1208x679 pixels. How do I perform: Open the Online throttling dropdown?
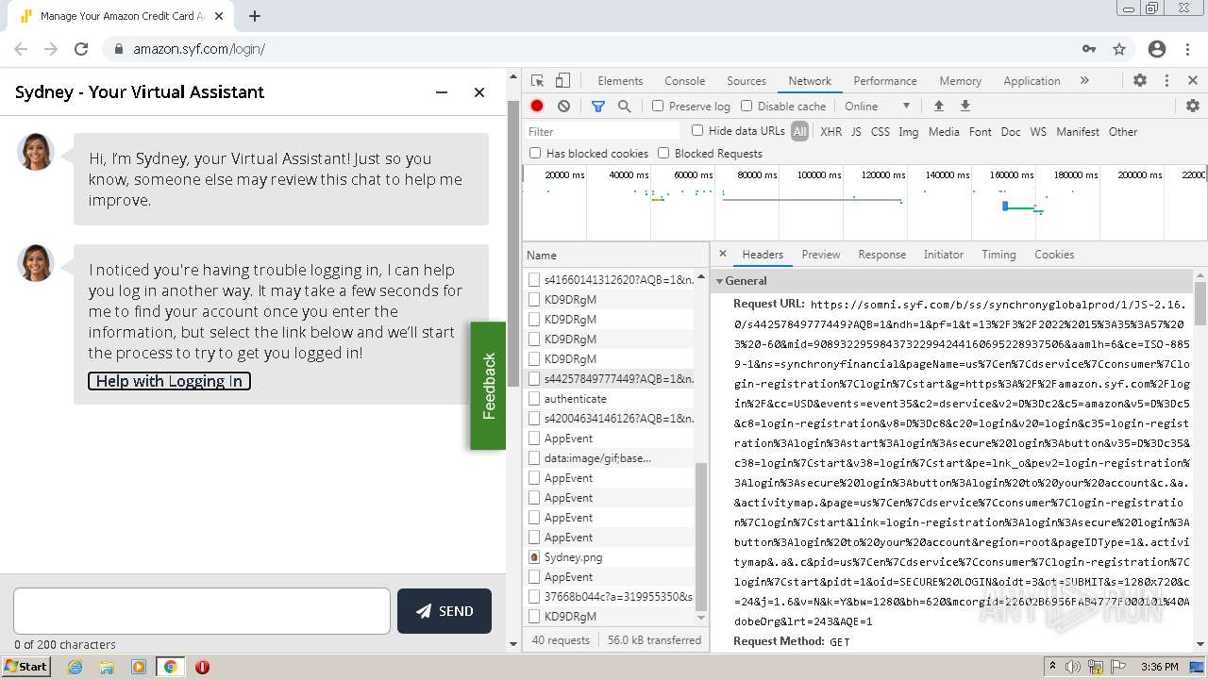point(877,107)
